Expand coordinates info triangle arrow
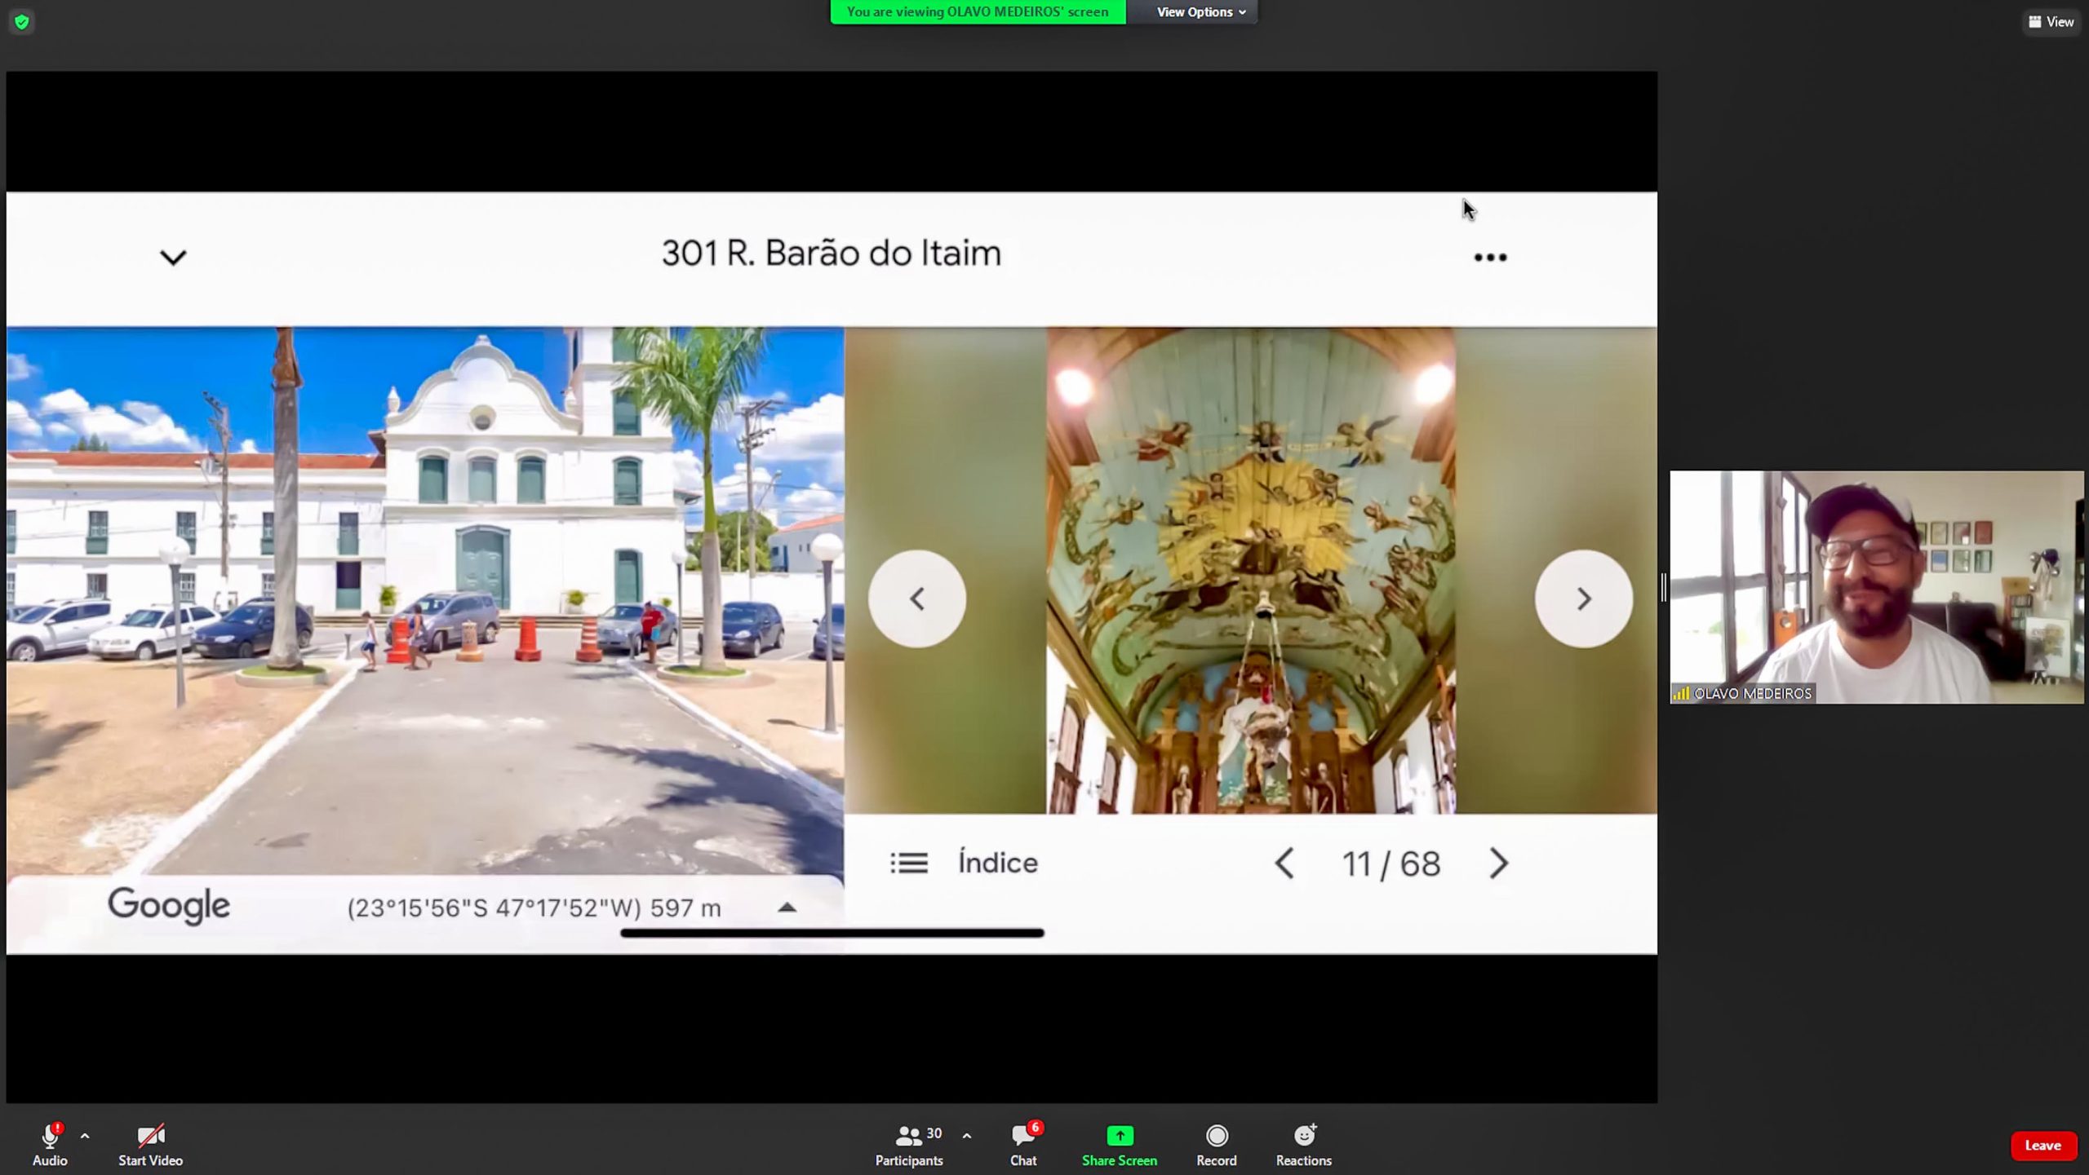This screenshot has height=1175, width=2089. point(787,908)
